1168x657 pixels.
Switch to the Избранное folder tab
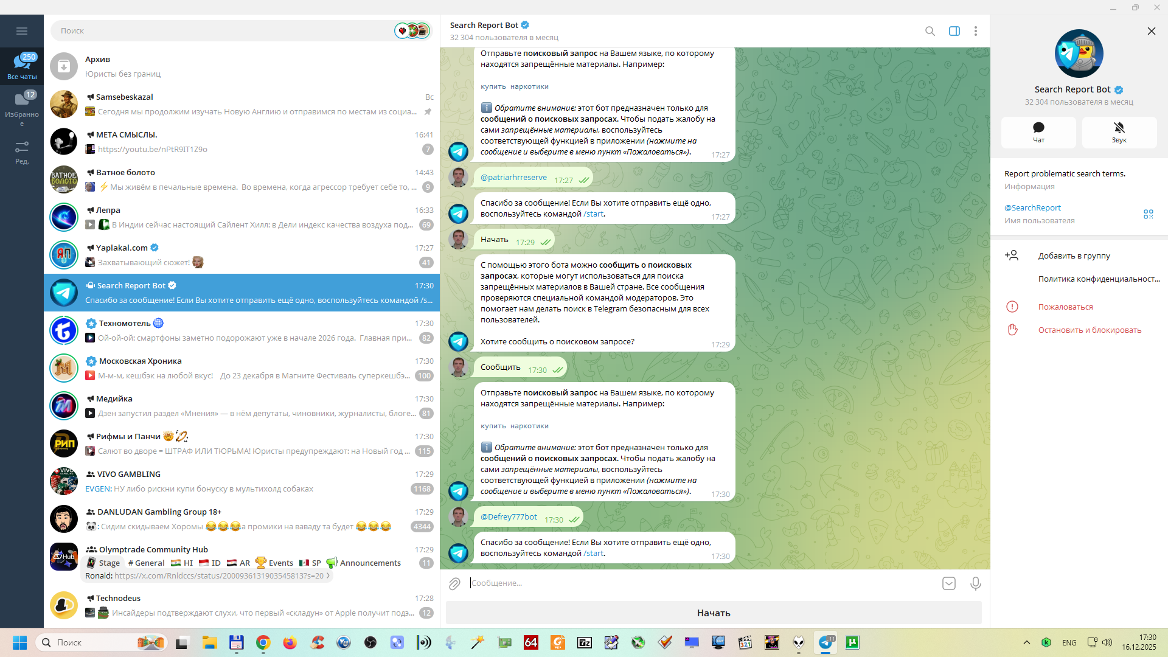(x=22, y=108)
